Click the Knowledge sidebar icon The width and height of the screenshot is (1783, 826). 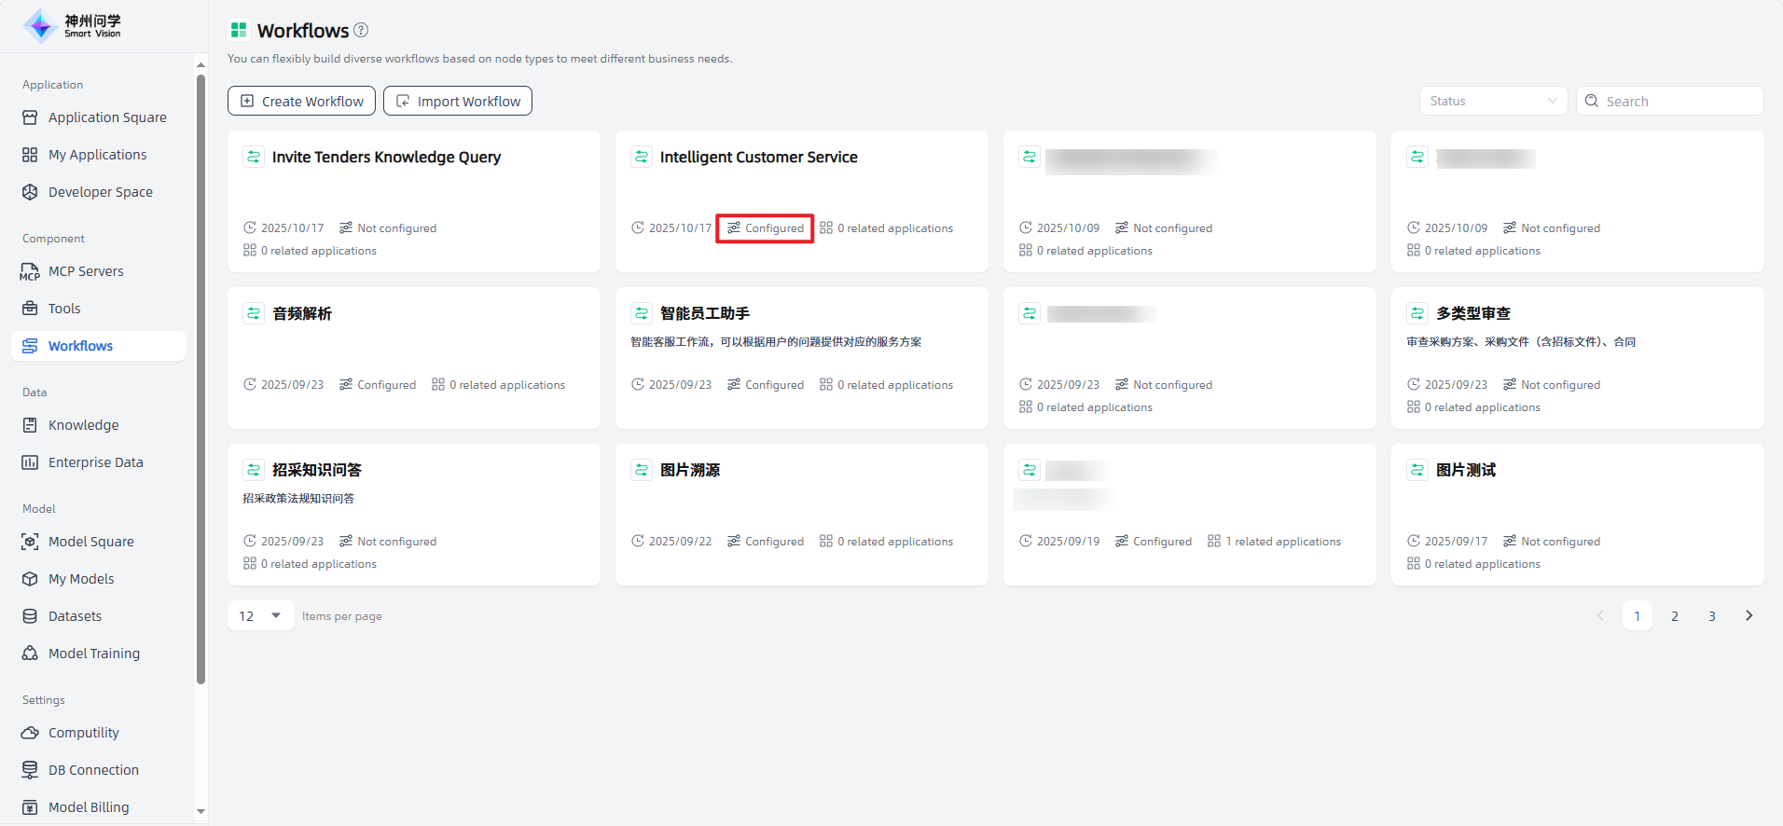[30, 425]
